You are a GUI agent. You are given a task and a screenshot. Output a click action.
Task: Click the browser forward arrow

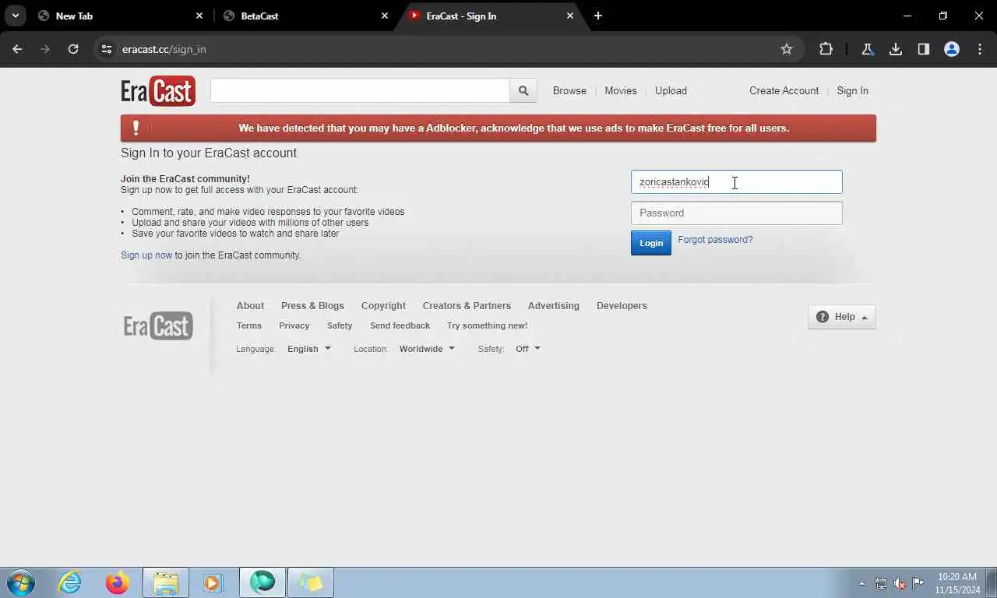point(45,49)
